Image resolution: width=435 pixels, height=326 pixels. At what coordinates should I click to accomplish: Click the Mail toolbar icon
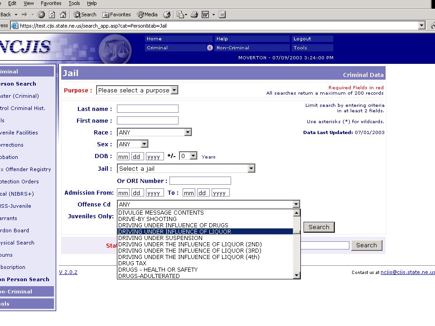(x=180, y=14)
